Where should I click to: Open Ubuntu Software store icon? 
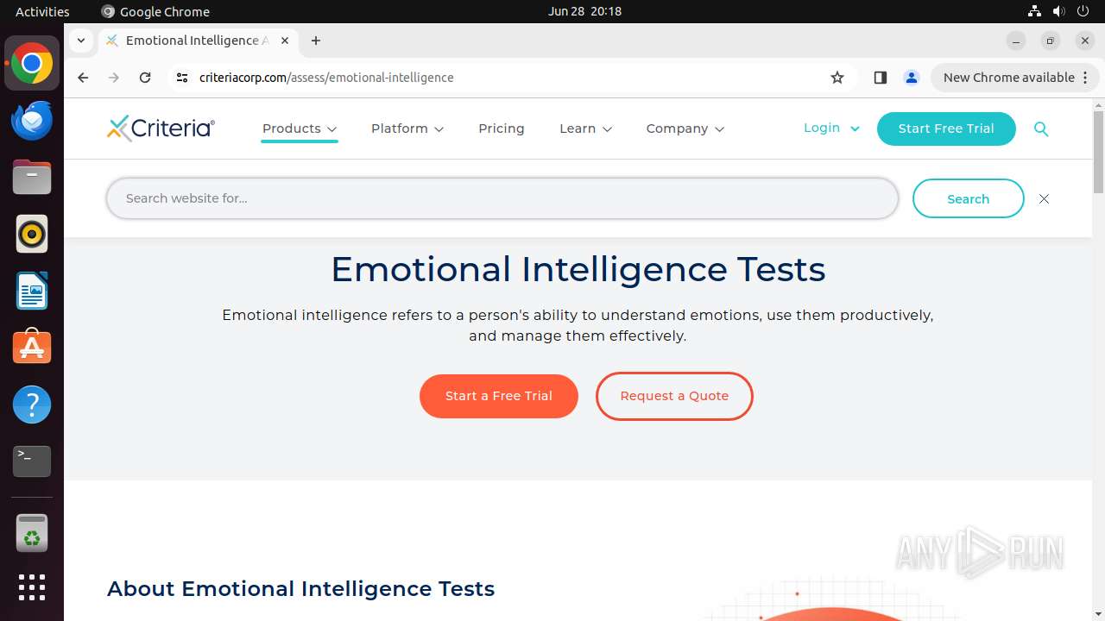pos(32,347)
